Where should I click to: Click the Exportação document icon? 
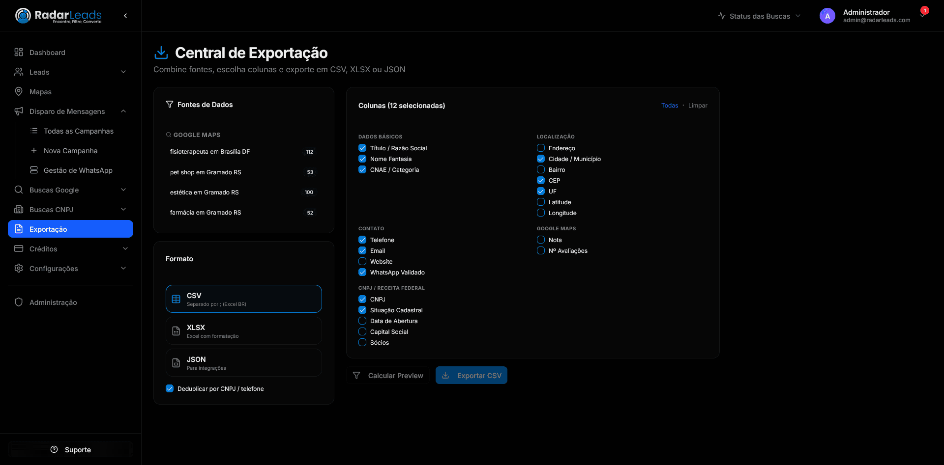tap(19, 229)
